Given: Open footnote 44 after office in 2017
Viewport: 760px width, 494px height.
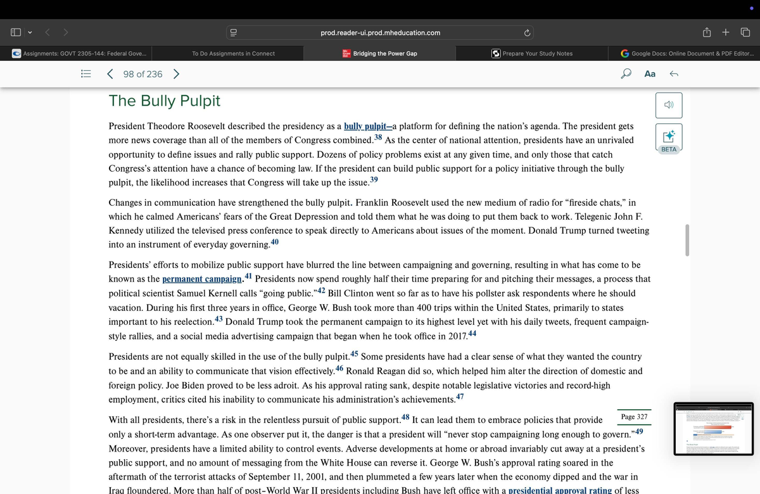Looking at the screenshot, I should click(472, 333).
